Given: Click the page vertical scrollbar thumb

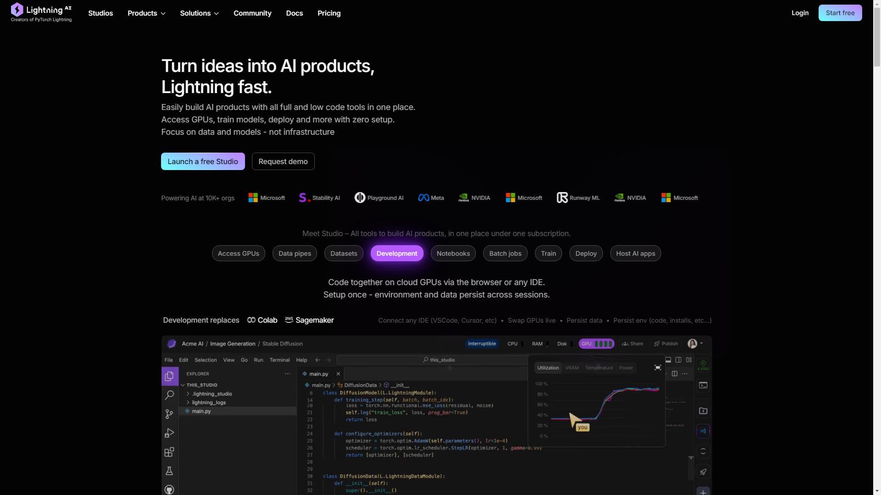Looking at the screenshot, I should tap(877, 37).
